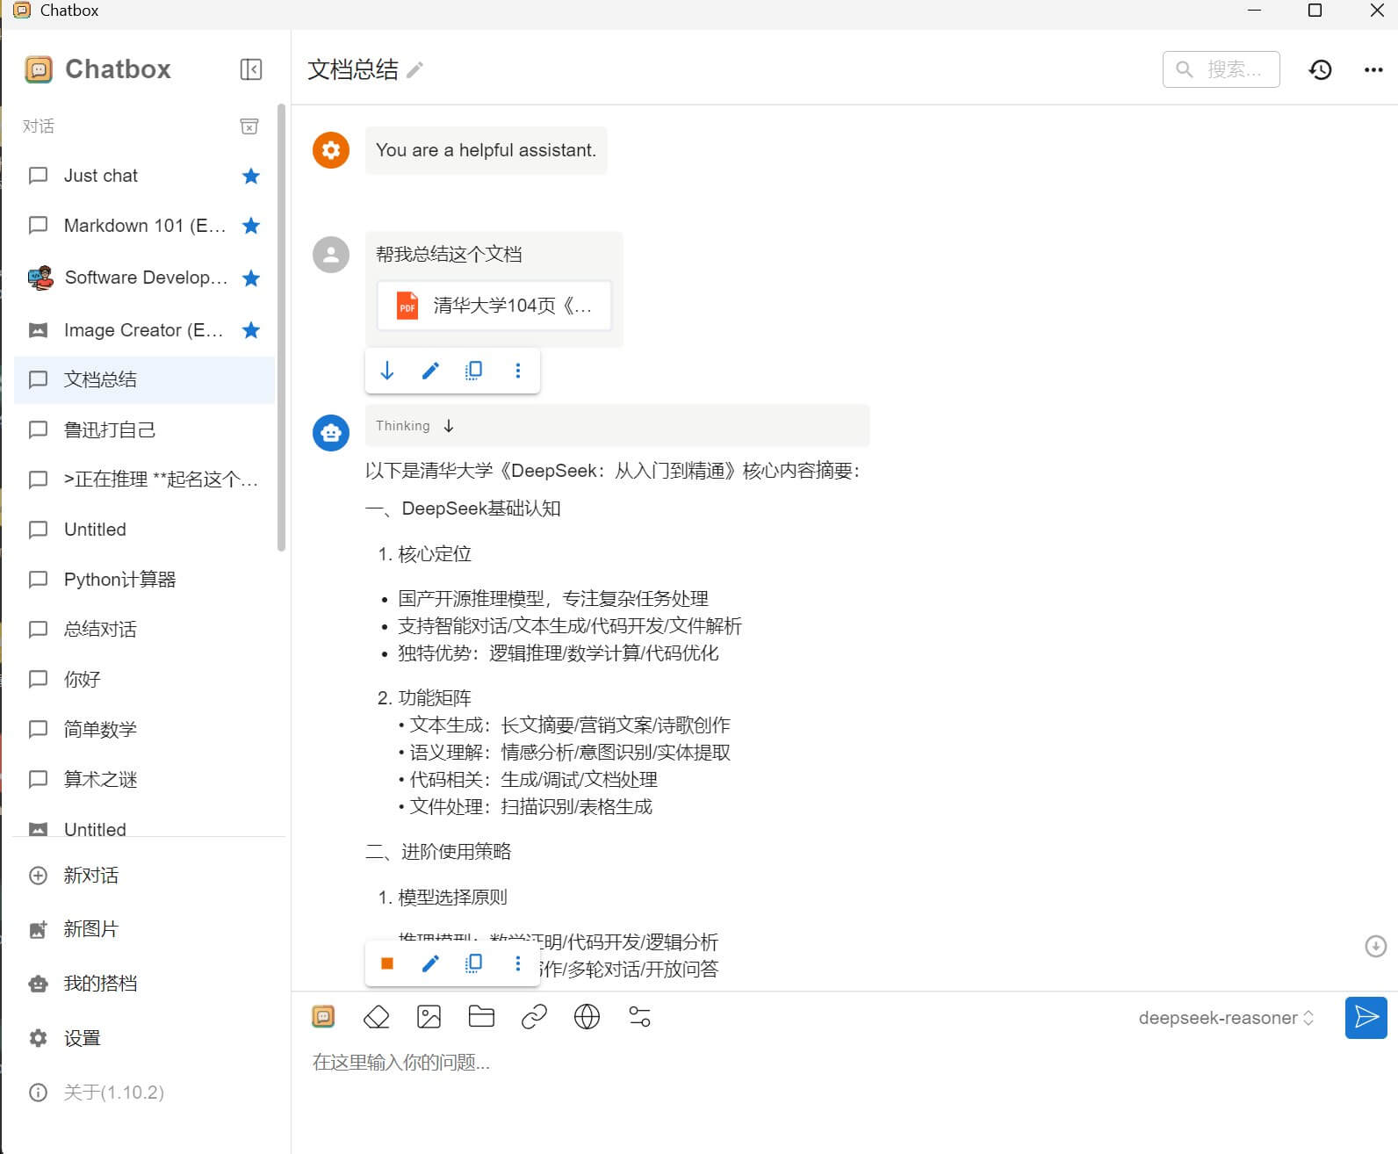Open the deepseek-reasoner model selector
1398x1154 pixels.
[x=1225, y=1018]
